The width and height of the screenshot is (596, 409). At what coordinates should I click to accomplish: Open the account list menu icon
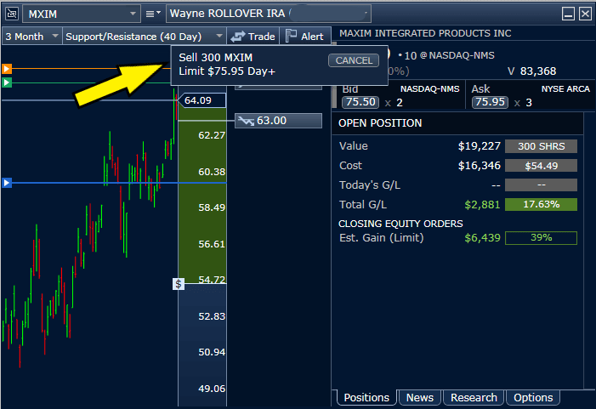point(153,14)
